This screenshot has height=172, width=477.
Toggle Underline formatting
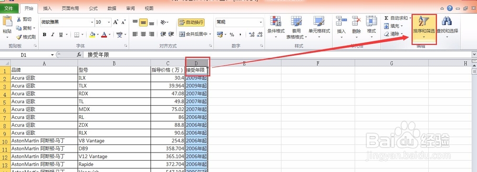[x=61, y=35]
